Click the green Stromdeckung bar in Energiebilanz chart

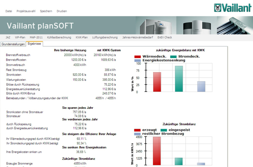point(179,79)
